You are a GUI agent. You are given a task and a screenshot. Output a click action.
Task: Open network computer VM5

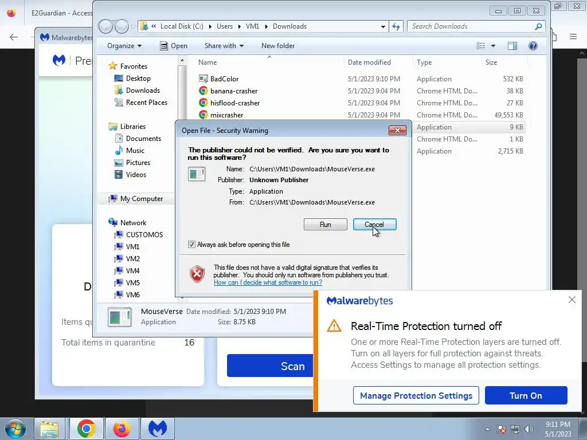132,282
